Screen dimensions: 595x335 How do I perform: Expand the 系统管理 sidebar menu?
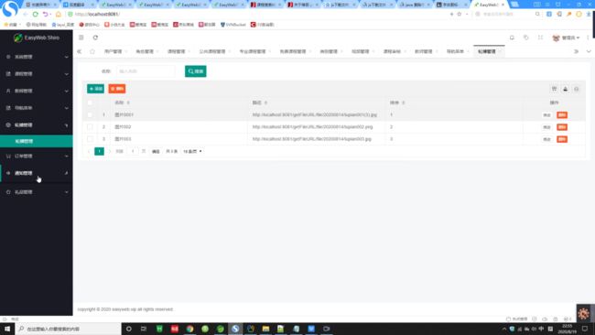coord(37,57)
